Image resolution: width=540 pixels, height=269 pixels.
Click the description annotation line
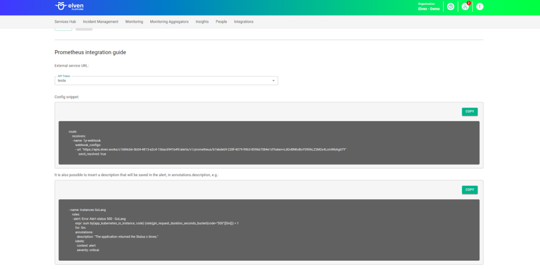(118, 237)
